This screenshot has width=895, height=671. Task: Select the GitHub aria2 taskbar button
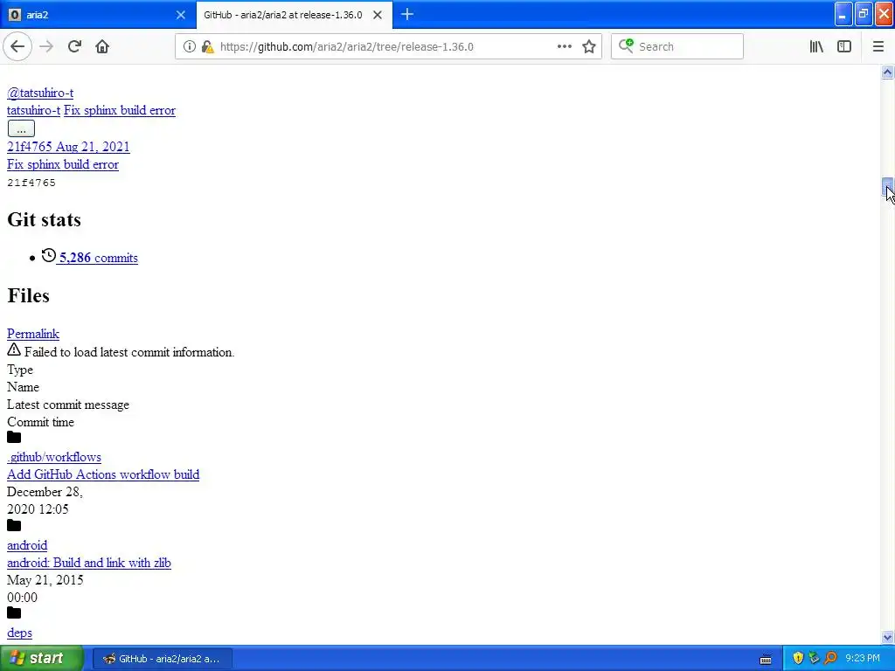[x=162, y=659]
